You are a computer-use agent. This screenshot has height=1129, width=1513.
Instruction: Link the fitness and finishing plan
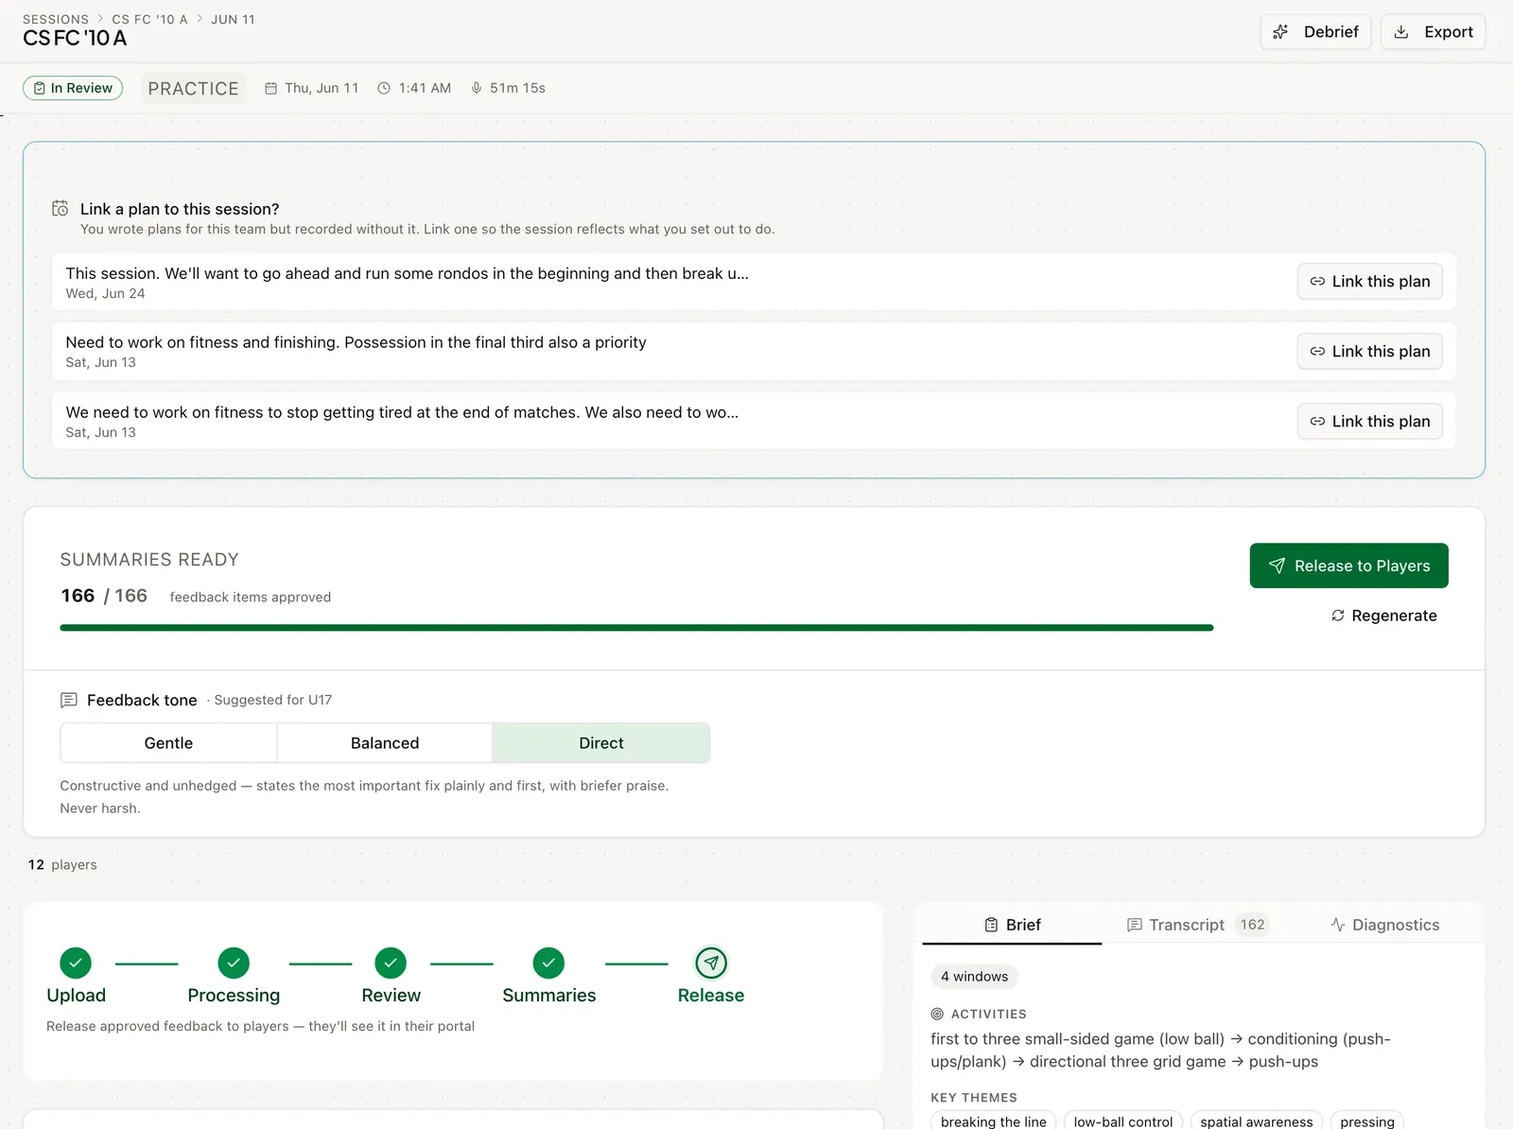coord(1369,352)
